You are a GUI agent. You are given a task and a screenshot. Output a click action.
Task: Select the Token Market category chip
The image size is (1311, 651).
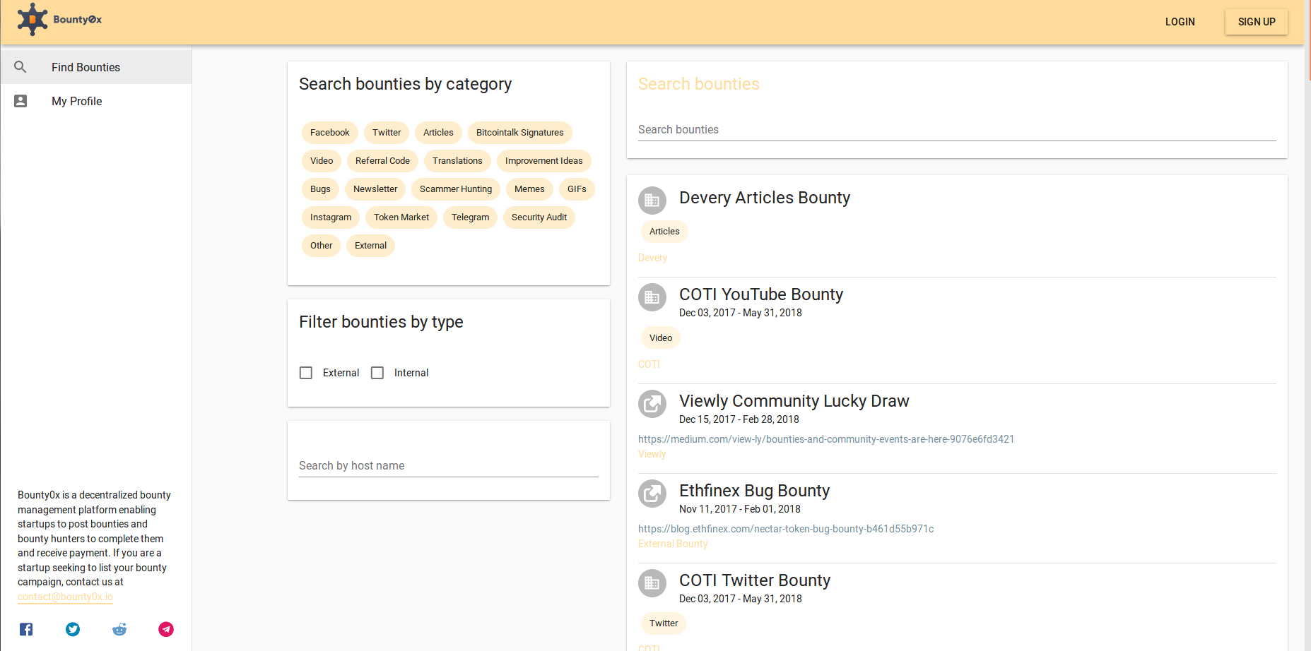pos(401,217)
